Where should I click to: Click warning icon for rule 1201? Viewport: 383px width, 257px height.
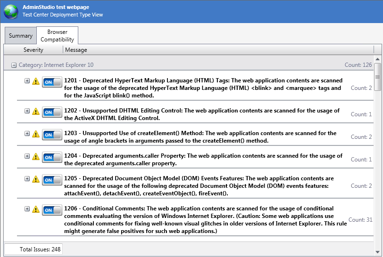point(36,81)
